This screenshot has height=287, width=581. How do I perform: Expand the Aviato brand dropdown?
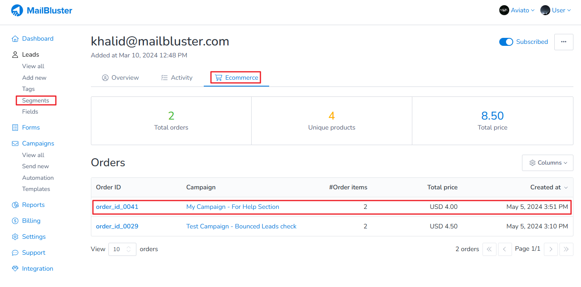517,10
